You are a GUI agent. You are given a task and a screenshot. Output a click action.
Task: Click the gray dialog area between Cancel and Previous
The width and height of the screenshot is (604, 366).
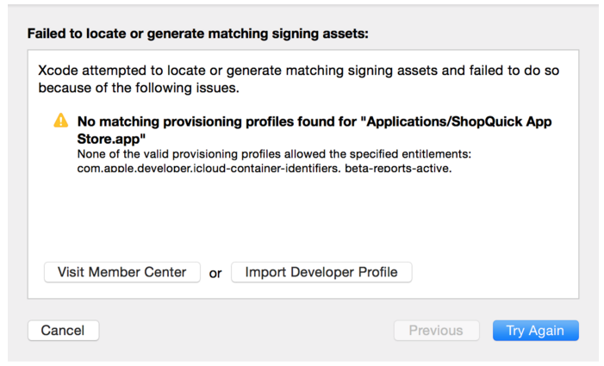[x=246, y=330]
